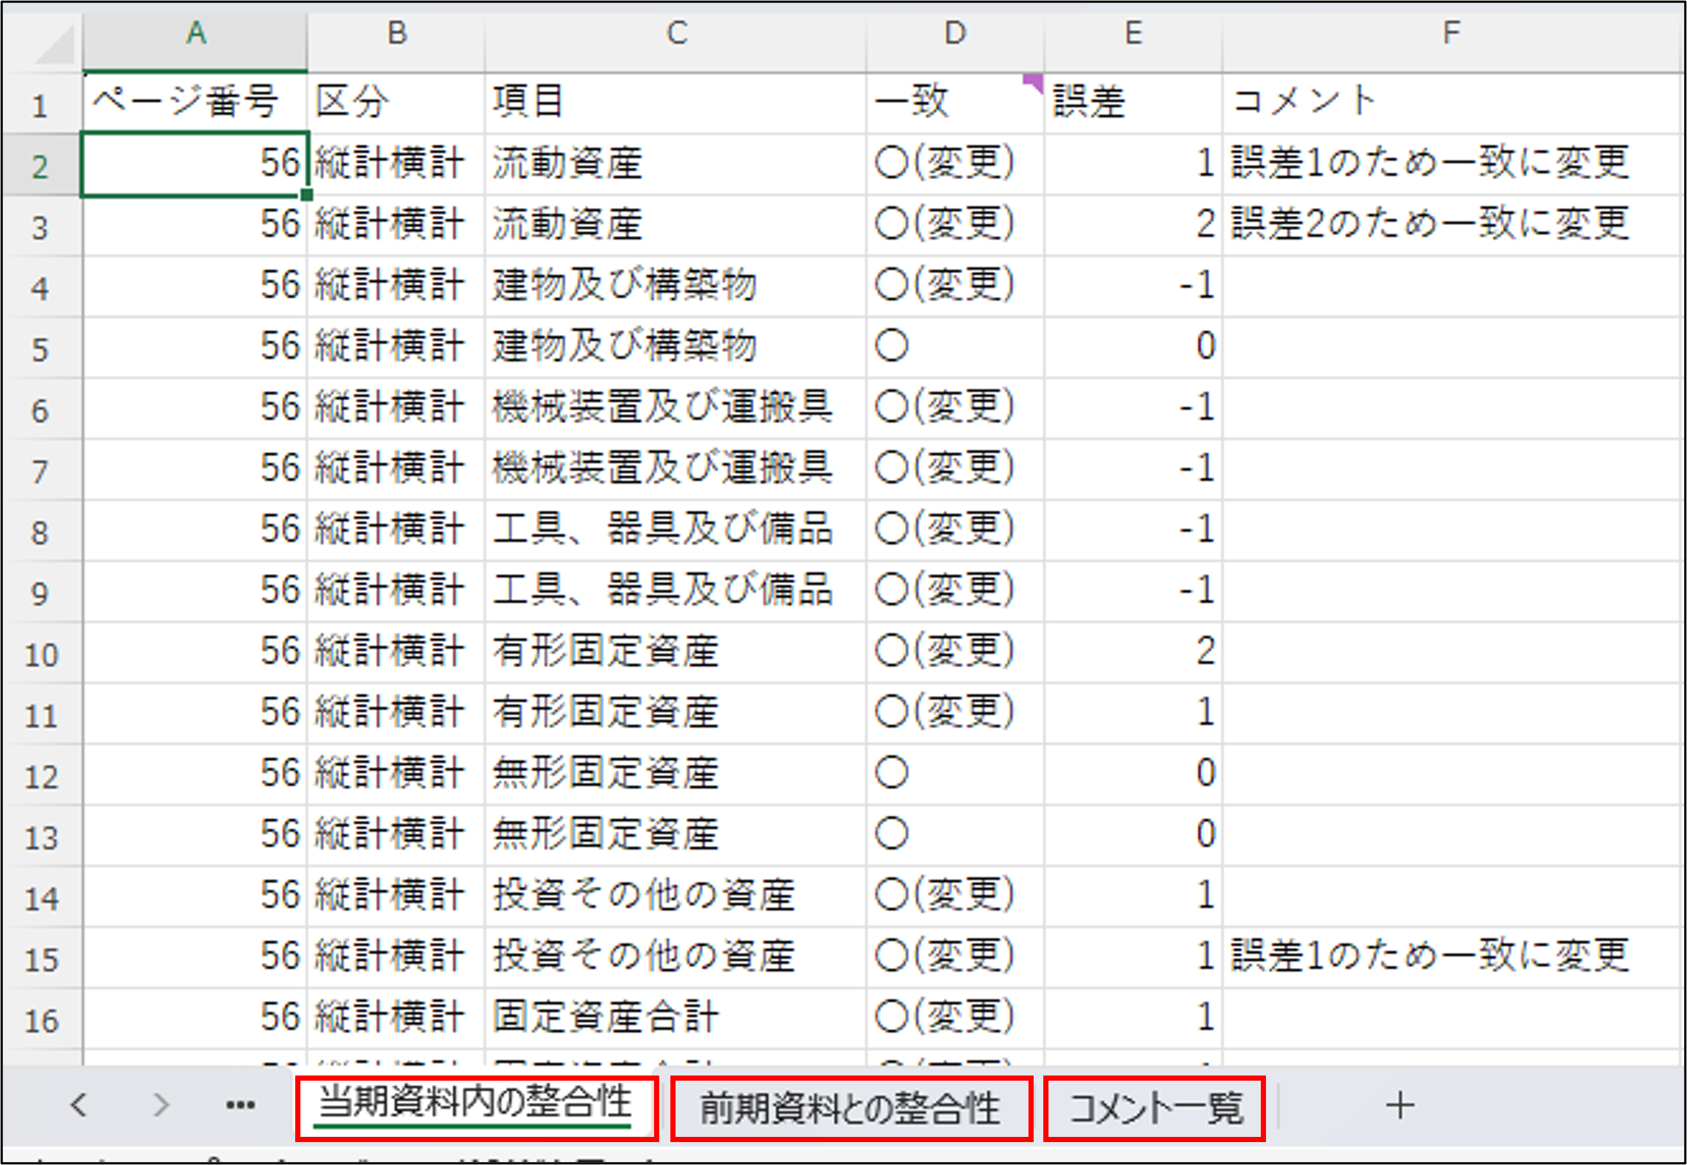Select the 固定資産合計 cell in row 16

point(676,1017)
